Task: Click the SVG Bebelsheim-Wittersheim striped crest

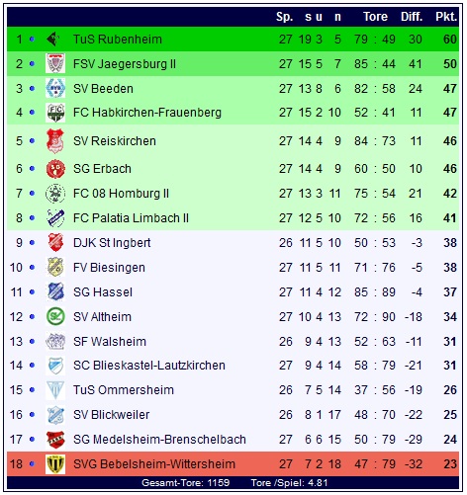Action: click(55, 464)
